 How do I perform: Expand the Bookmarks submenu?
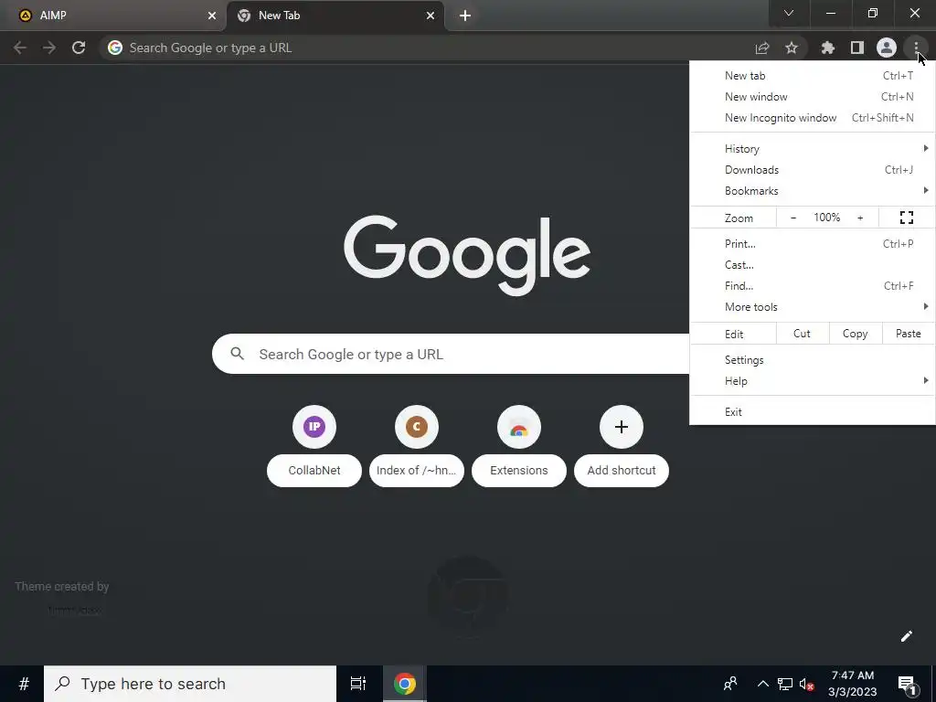[x=813, y=191]
